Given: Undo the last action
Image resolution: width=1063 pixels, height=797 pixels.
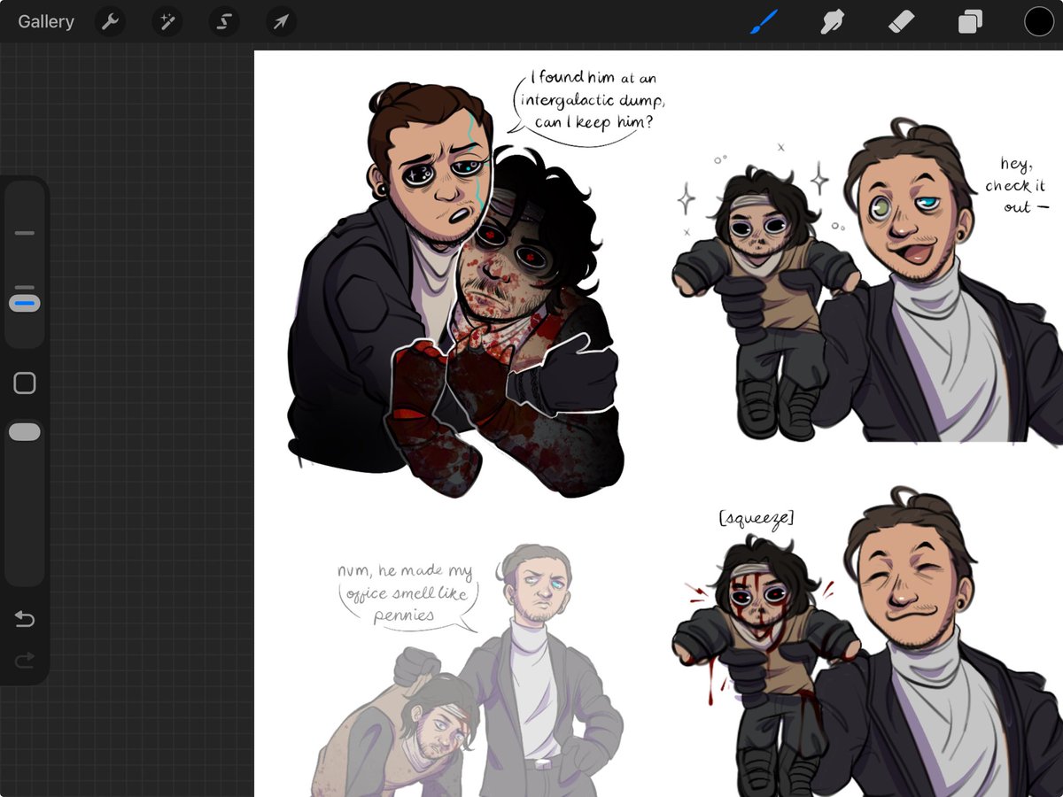Looking at the screenshot, I should pyautogui.click(x=25, y=619).
